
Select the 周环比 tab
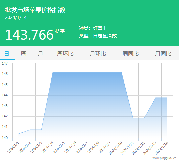pyautogui.click(x=65, y=54)
